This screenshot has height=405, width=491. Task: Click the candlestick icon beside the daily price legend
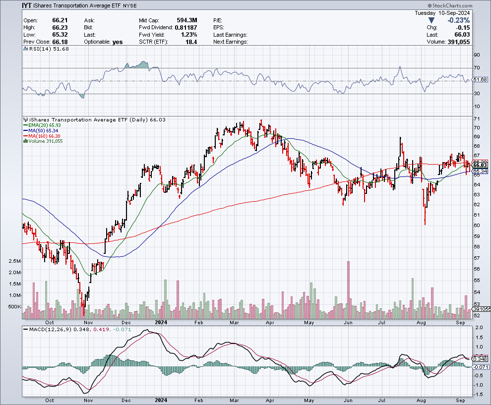(x=25, y=119)
